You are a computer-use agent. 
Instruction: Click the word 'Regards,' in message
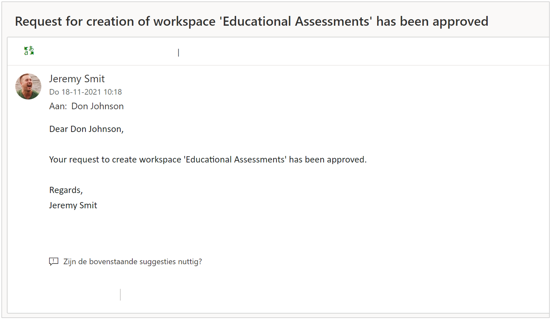click(66, 190)
